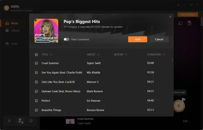
Task: Click the orange Add button
Action: pyautogui.click(x=138, y=39)
